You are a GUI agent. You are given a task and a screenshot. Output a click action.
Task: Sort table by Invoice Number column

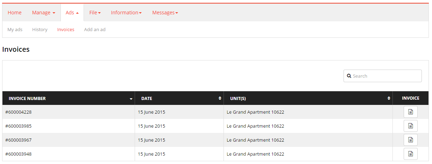tap(69, 98)
